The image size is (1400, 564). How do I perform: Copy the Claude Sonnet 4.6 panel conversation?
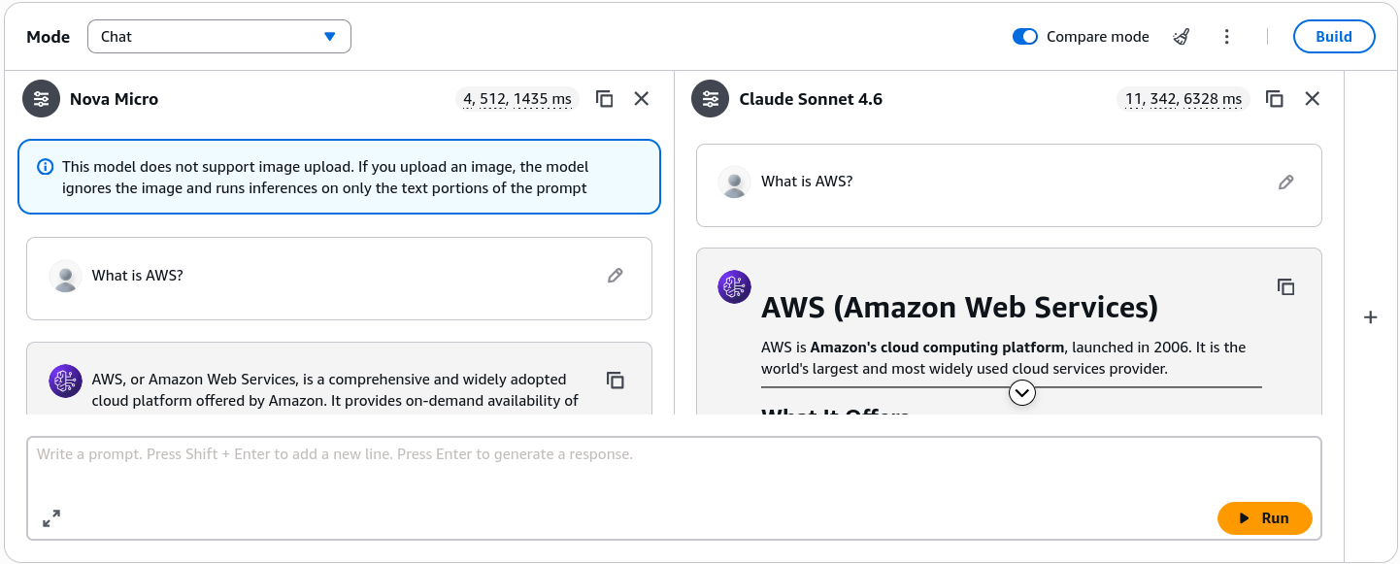pos(1275,99)
